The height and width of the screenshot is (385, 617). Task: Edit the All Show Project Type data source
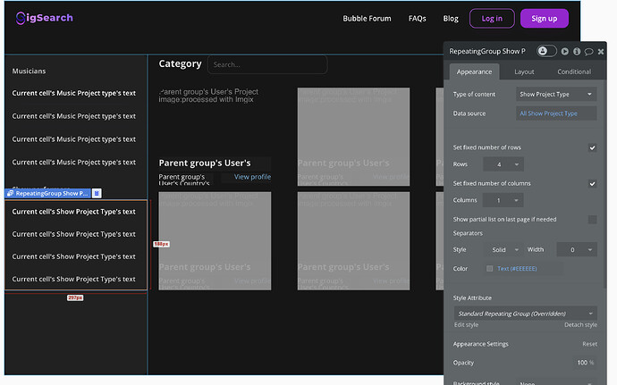pyautogui.click(x=556, y=113)
